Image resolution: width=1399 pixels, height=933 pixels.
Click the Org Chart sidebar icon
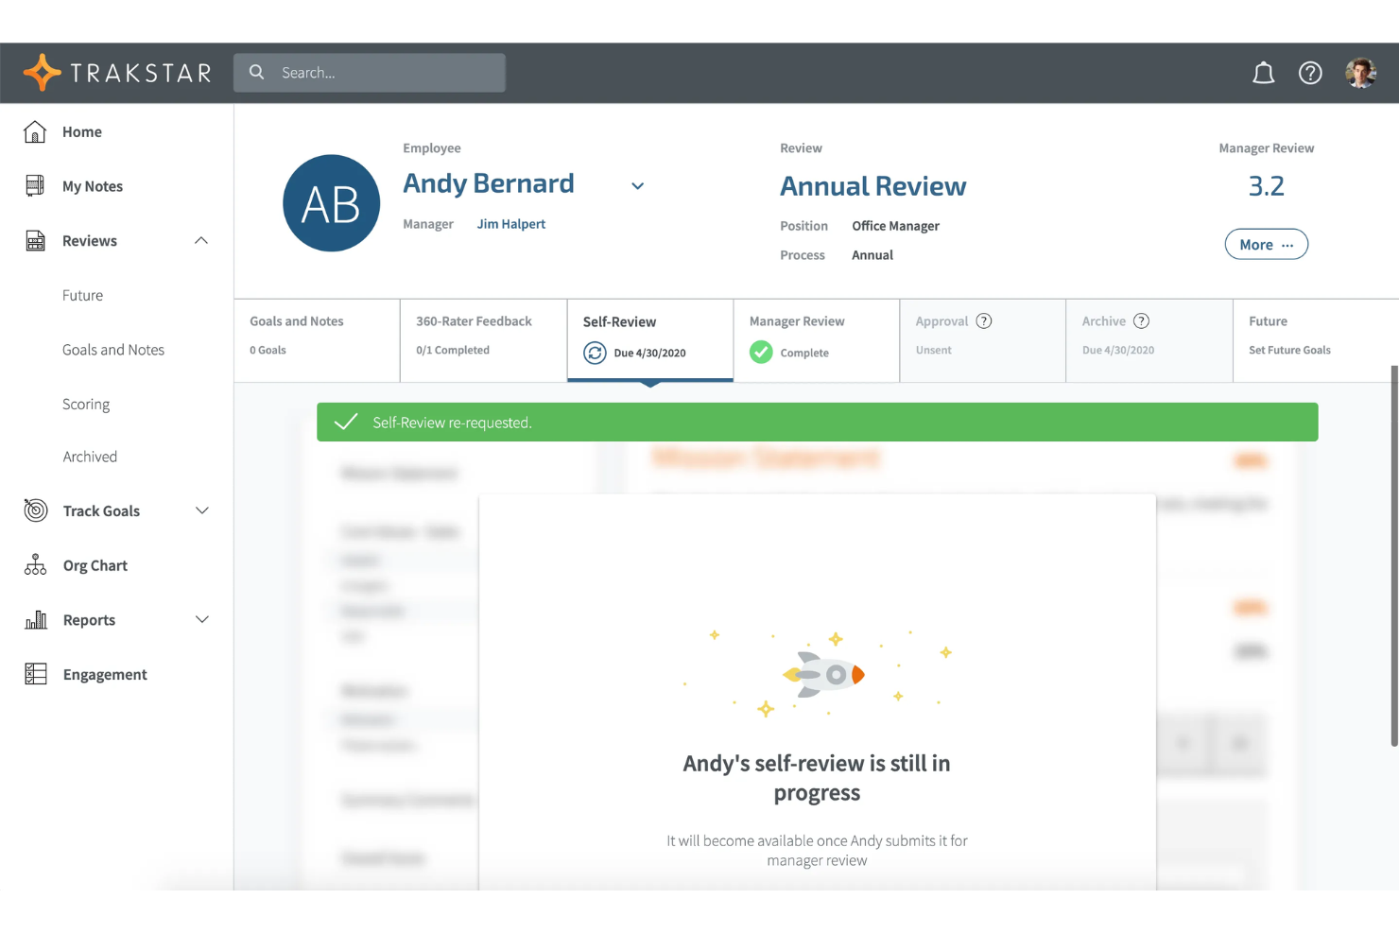[x=34, y=564]
